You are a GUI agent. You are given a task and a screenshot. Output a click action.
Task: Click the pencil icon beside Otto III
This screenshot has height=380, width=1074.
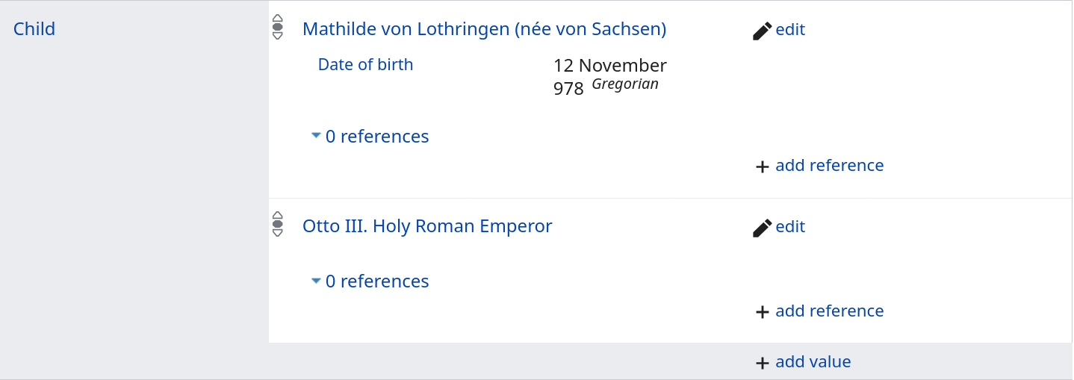click(762, 228)
